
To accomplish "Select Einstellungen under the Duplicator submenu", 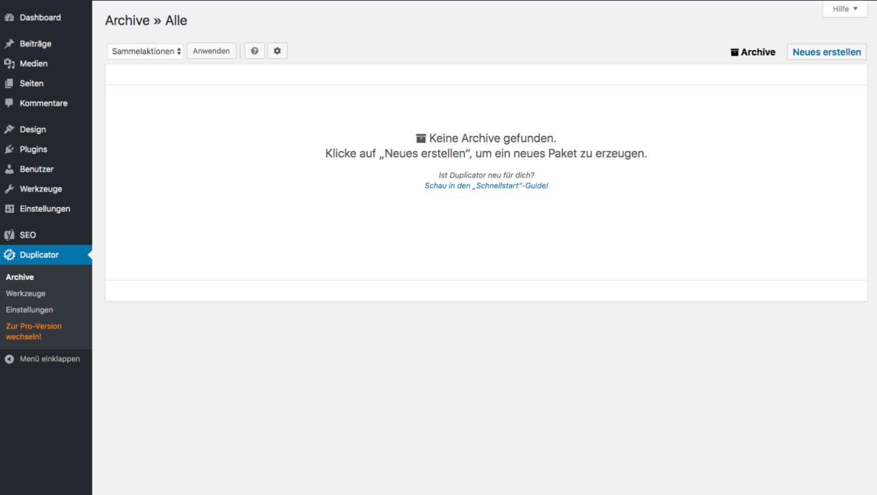I will (x=29, y=310).
